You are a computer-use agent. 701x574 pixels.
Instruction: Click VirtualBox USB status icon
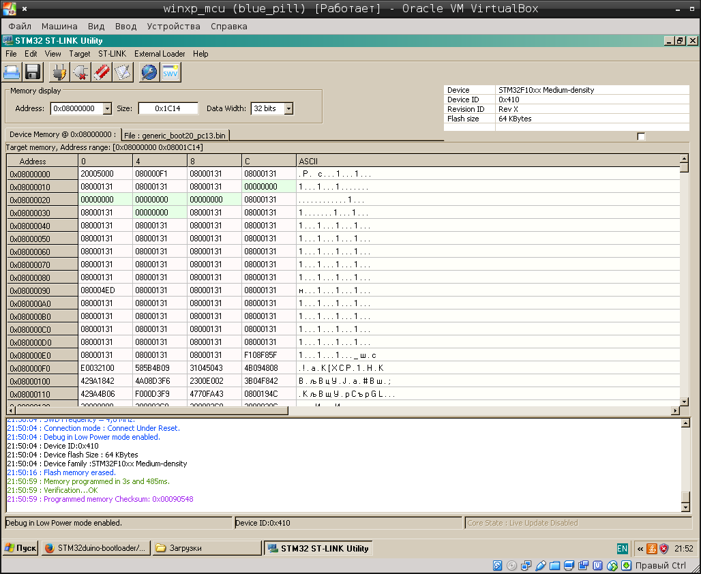tap(541, 566)
